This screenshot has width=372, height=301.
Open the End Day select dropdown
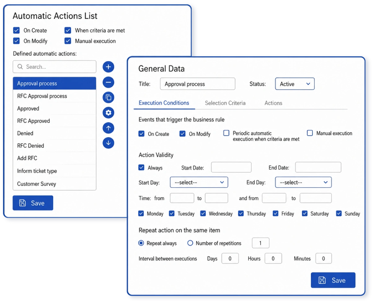(x=303, y=182)
